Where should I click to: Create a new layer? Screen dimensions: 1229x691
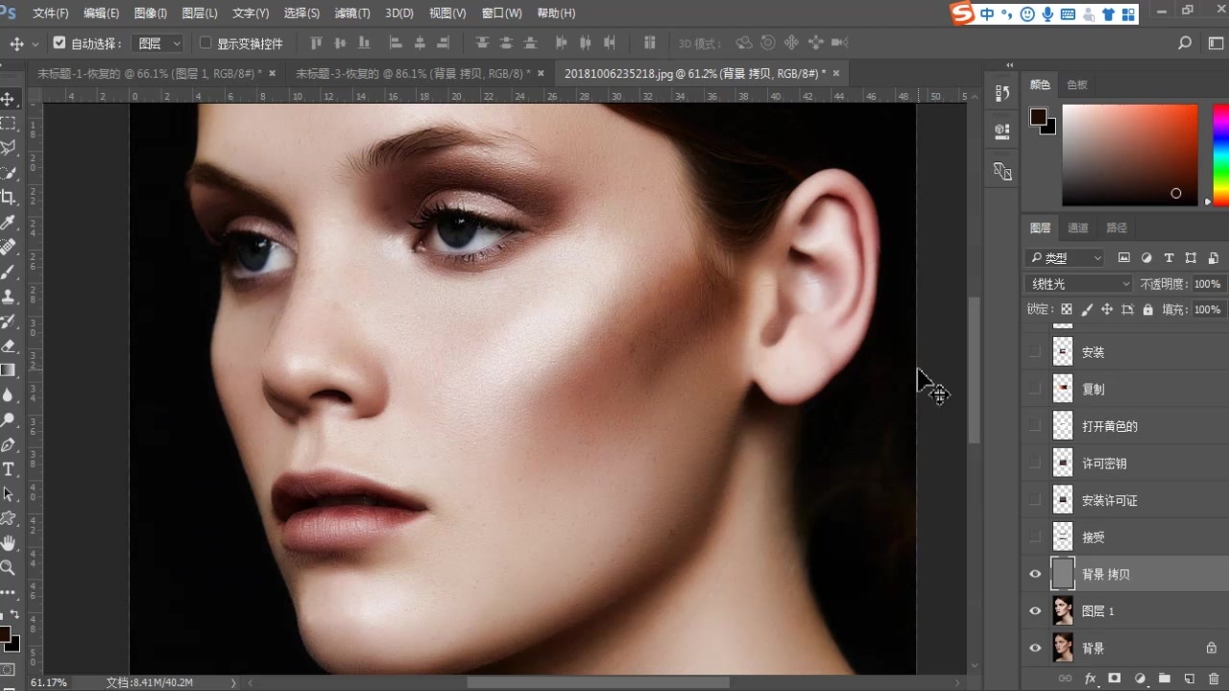1189,679
